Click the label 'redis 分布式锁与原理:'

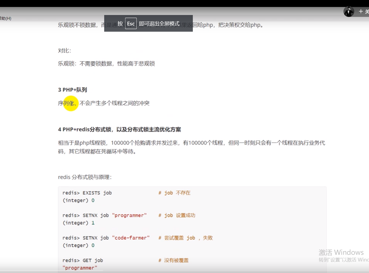[85, 177]
